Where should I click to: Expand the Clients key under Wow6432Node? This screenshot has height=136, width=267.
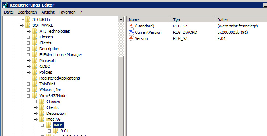(x=35, y=108)
